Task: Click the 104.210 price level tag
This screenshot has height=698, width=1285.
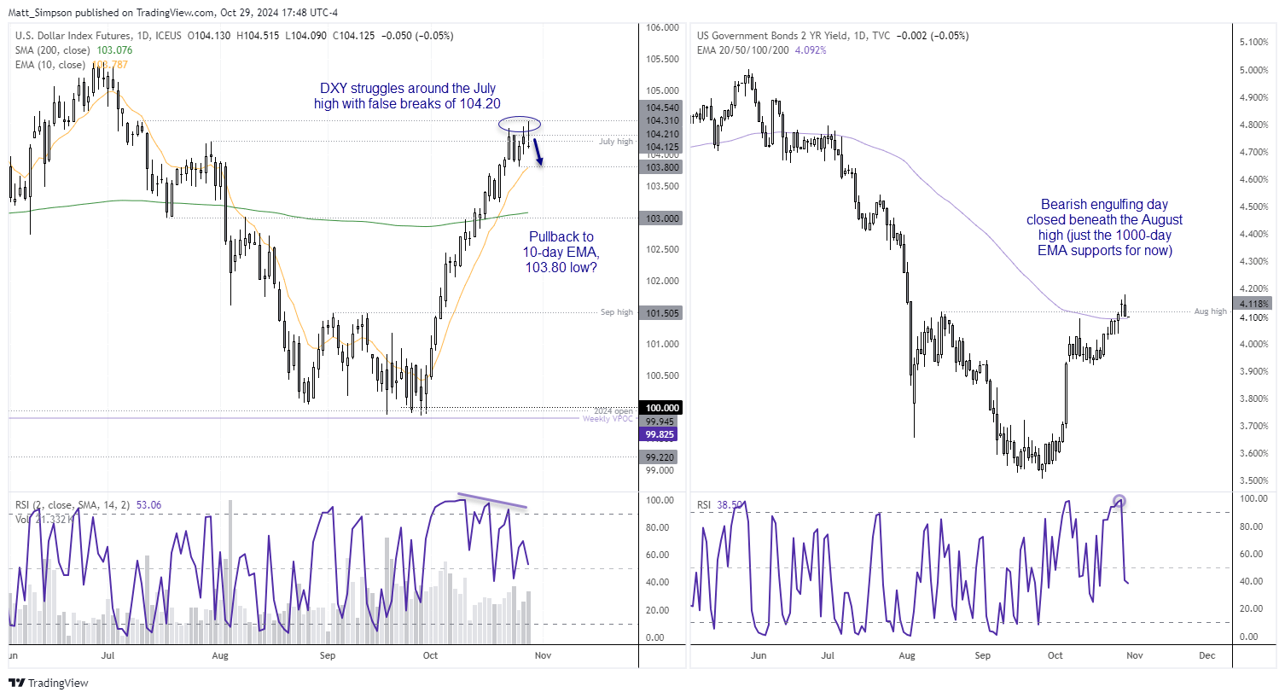Action: pyautogui.click(x=662, y=134)
